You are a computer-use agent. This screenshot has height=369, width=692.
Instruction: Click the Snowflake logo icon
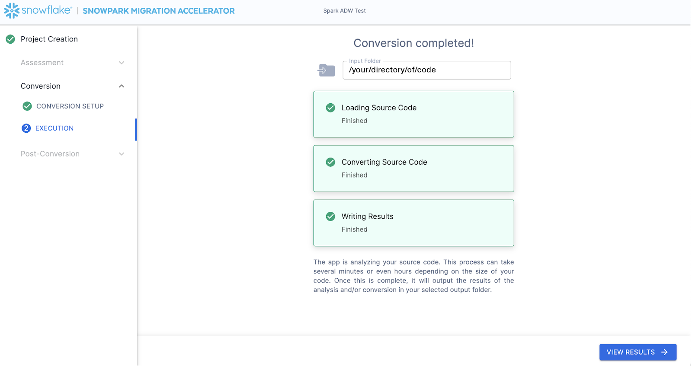(x=12, y=11)
